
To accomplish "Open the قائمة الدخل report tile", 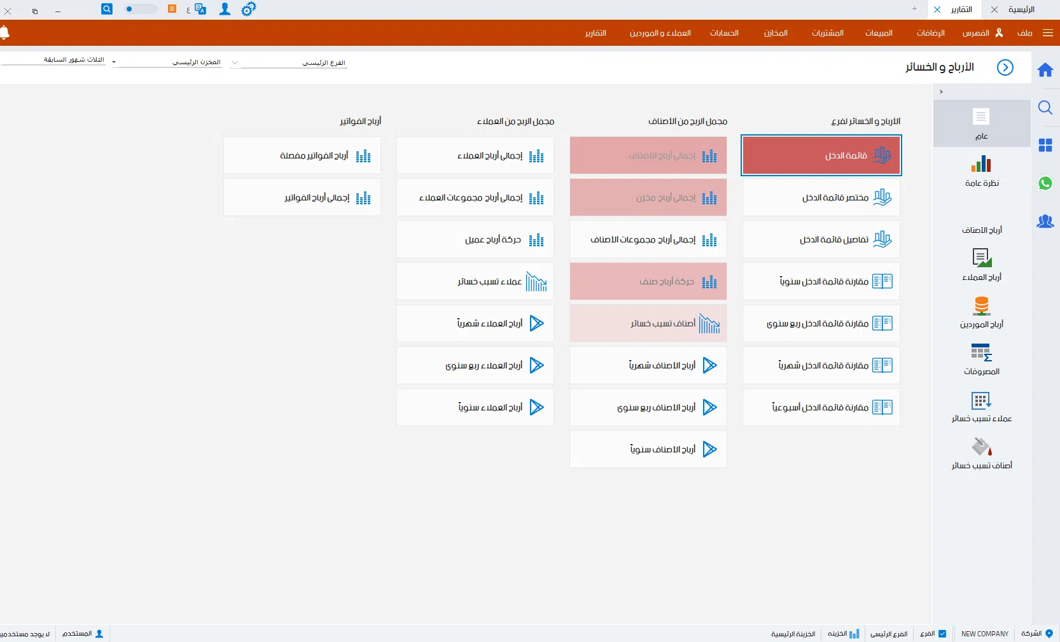I will tap(821, 155).
